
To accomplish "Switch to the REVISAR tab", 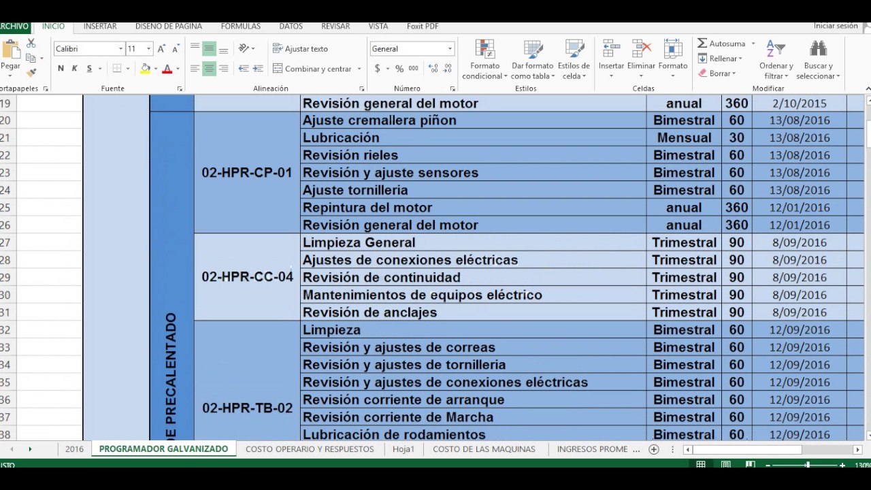I will point(335,27).
